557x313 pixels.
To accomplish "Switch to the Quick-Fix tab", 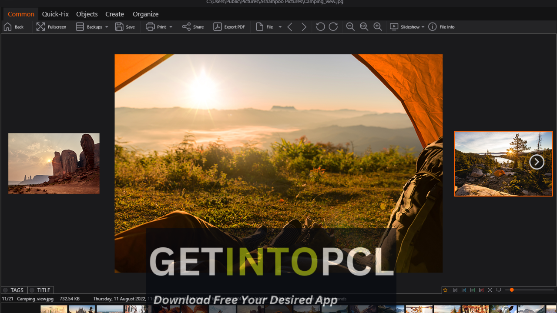I will (x=55, y=14).
